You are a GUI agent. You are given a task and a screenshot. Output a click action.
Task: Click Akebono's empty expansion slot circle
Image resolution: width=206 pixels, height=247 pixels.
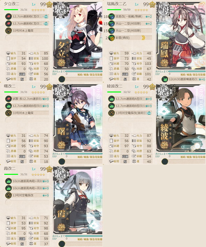(62, 162)
